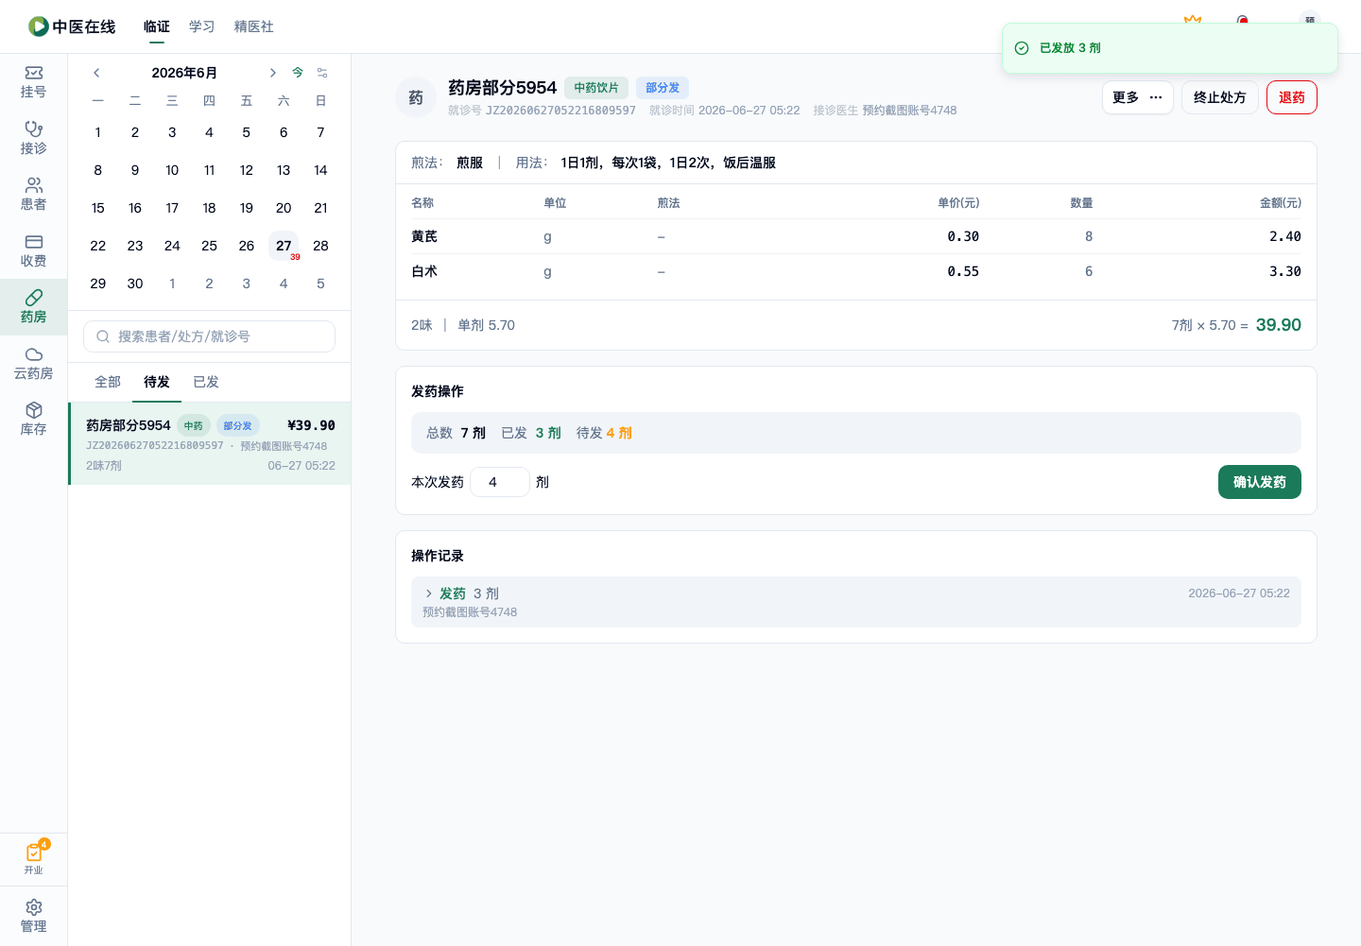Viewport: 1361px width, 946px height.
Task: Select June 28 on the calendar
Action: click(x=320, y=246)
